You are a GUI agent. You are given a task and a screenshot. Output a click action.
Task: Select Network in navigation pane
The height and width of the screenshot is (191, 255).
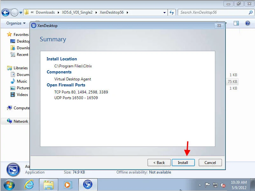pos(21,121)
